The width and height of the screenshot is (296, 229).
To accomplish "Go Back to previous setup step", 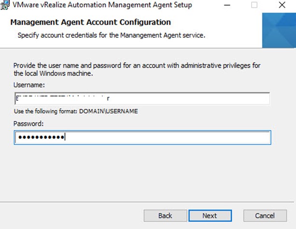I will click(x=165, y=215).
